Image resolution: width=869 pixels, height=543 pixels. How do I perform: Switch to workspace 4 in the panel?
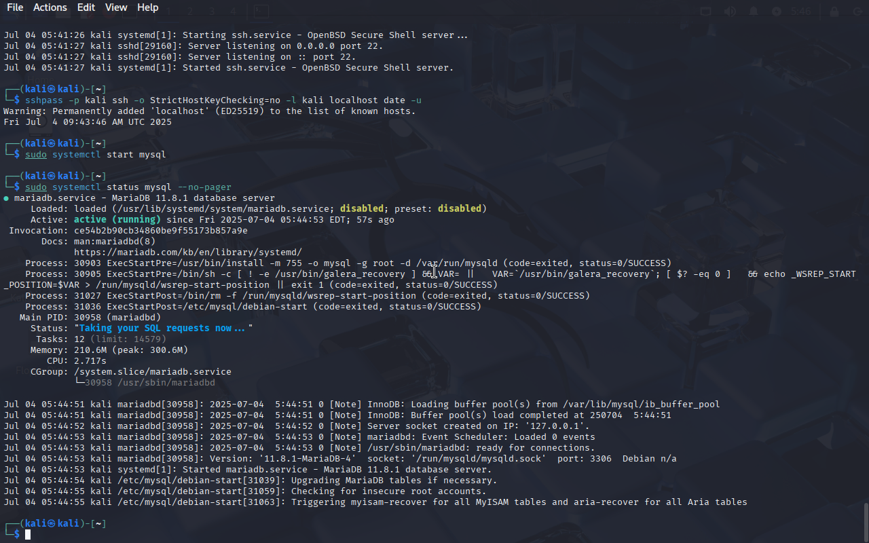click(x=233, y=12)
